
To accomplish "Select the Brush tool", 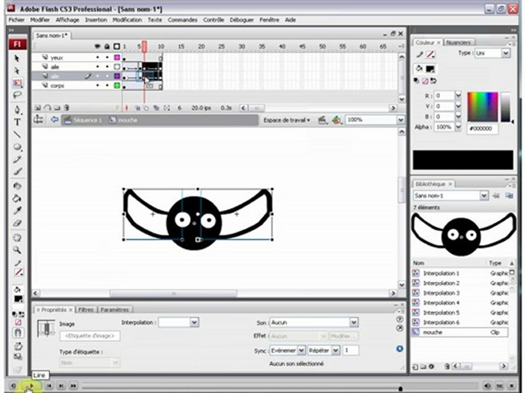I will (x=17, y=172).
